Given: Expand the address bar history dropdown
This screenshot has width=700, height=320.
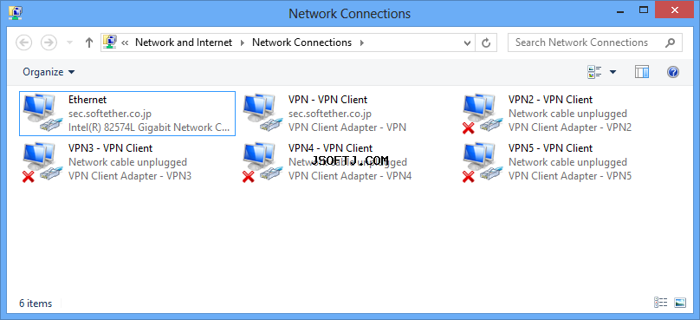Looking at the screenshot, I should 467,42.
